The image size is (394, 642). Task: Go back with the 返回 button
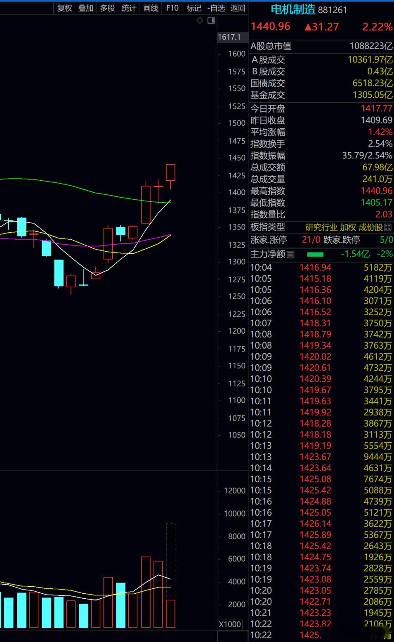click(238, 8)
